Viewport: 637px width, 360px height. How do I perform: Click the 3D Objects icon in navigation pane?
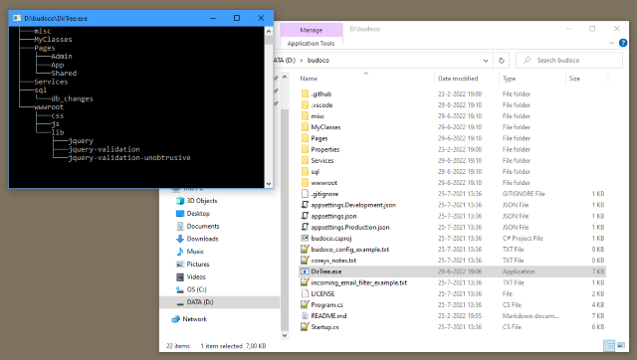point(180,201)
